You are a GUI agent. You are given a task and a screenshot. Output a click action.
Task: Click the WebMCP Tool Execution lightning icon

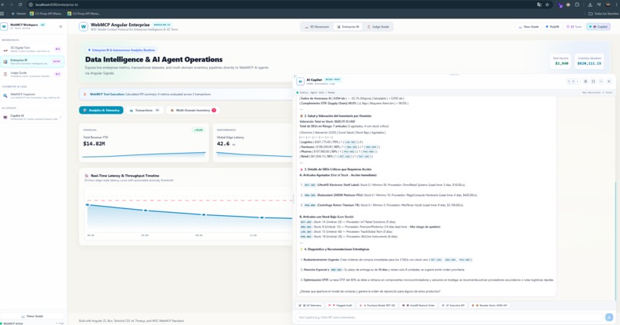[85, 95]
